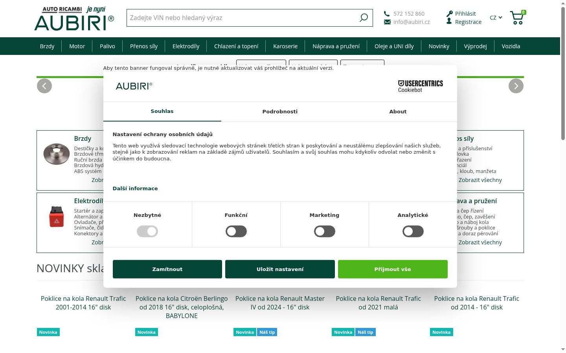This screenshot has width=566, height=353.
Task: Open the Náprava a pružení menu
Action: (336, 46)
